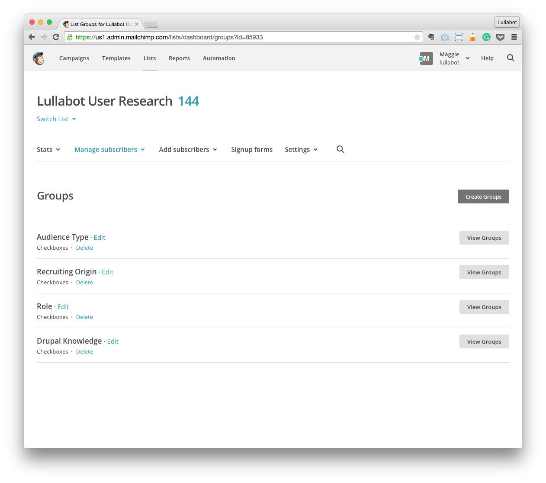Viewport: 546px width, 483px height.
Task: Edit the Drupal Knowledge group
Action: click(x=113, y=341)
